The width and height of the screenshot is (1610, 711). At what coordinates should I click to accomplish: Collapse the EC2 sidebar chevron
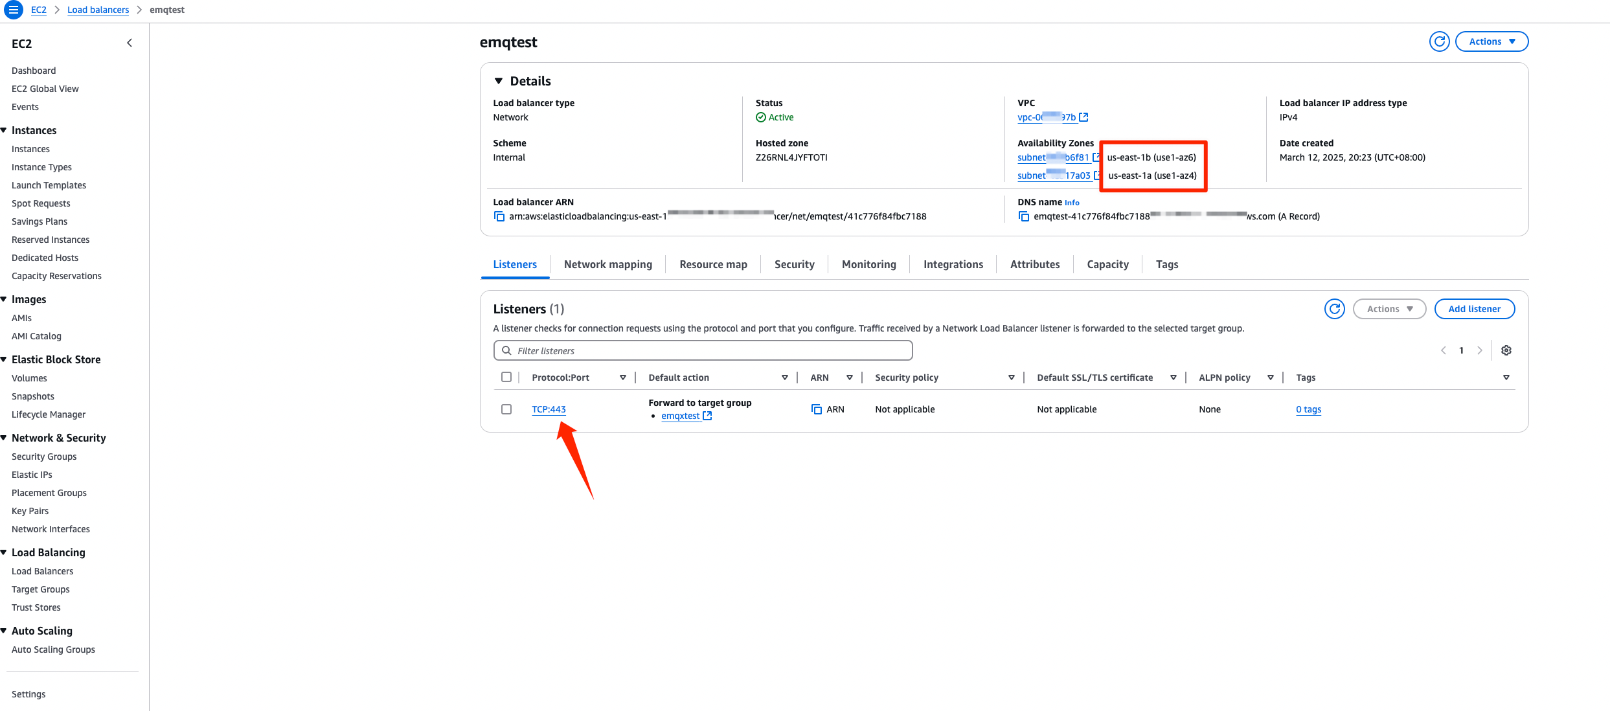[130, 43]
